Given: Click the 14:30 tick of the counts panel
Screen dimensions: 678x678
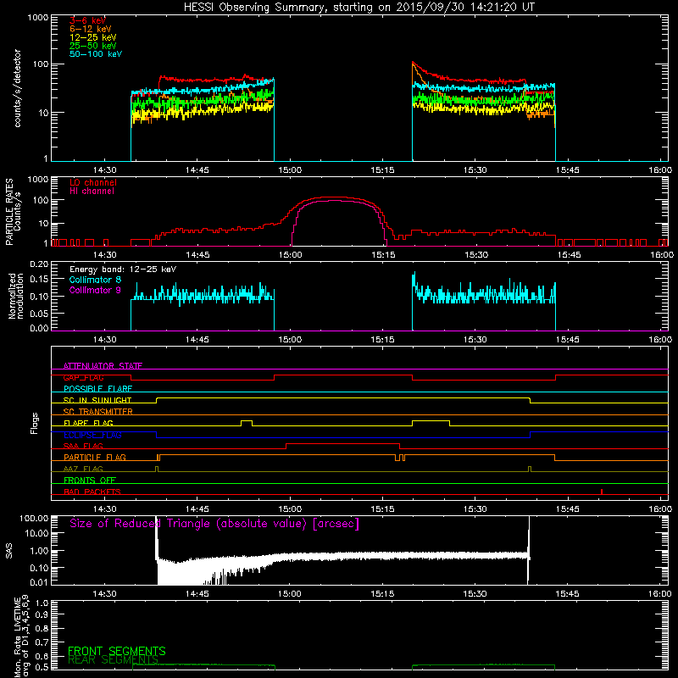Looking at the screenshot, I should click(x=104, y=170).
